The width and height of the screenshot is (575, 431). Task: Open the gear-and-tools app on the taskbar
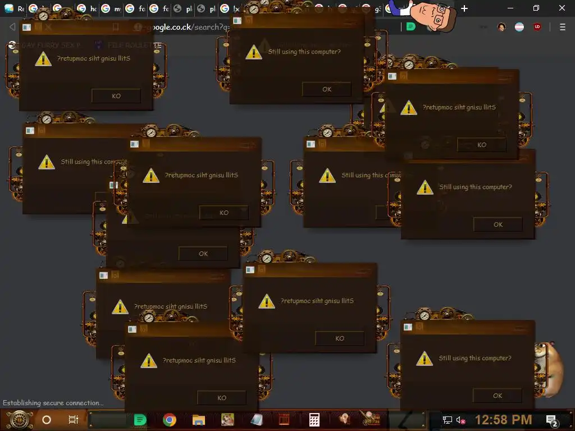pos(369,418)
